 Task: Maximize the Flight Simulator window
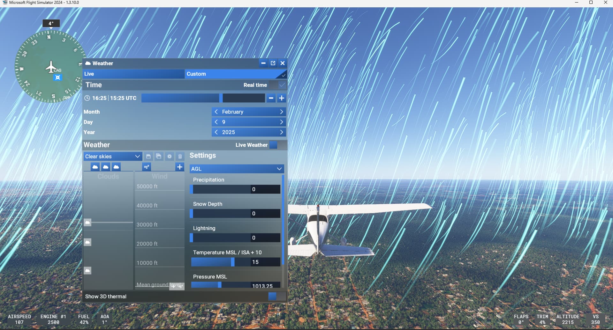click(x=591, y=3)
